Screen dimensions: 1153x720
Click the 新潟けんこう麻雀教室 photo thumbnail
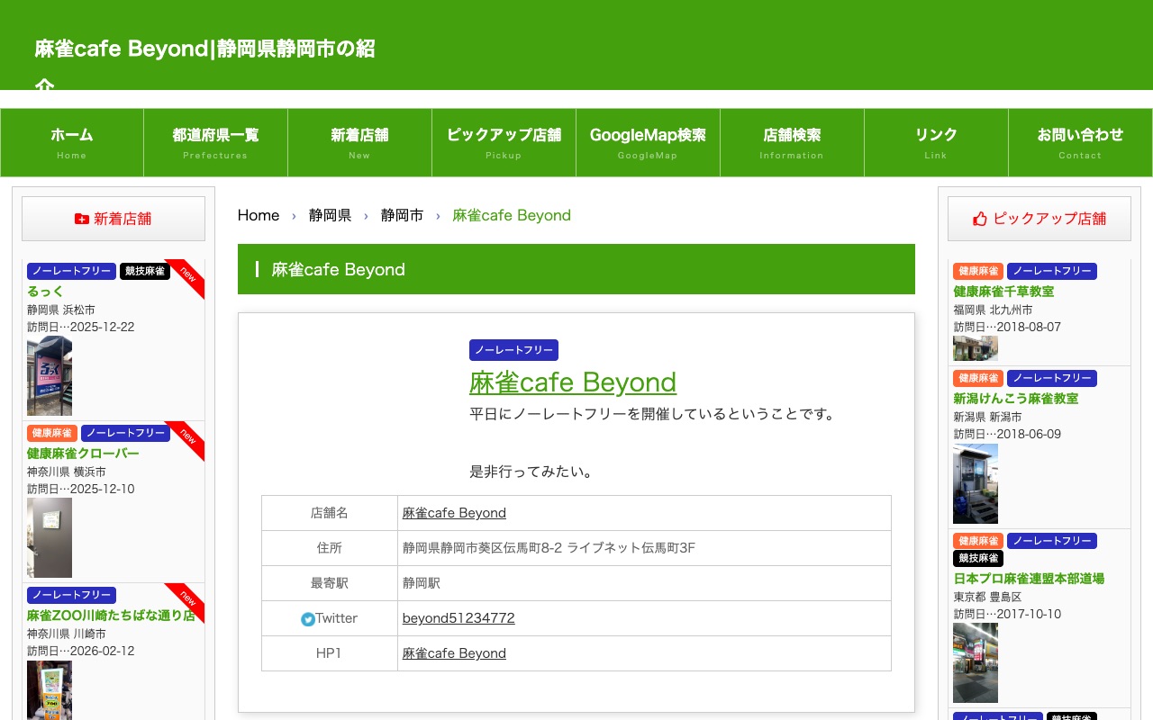[x=975, y=483]
